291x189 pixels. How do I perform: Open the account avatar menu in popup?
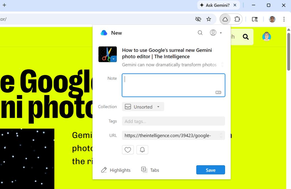point(216,33)
